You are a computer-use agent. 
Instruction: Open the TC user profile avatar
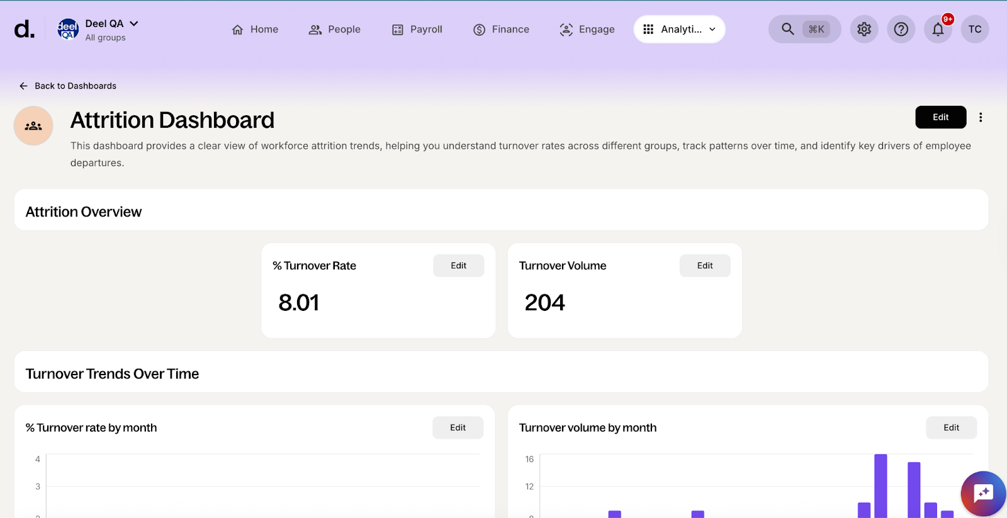click(974, 29)
